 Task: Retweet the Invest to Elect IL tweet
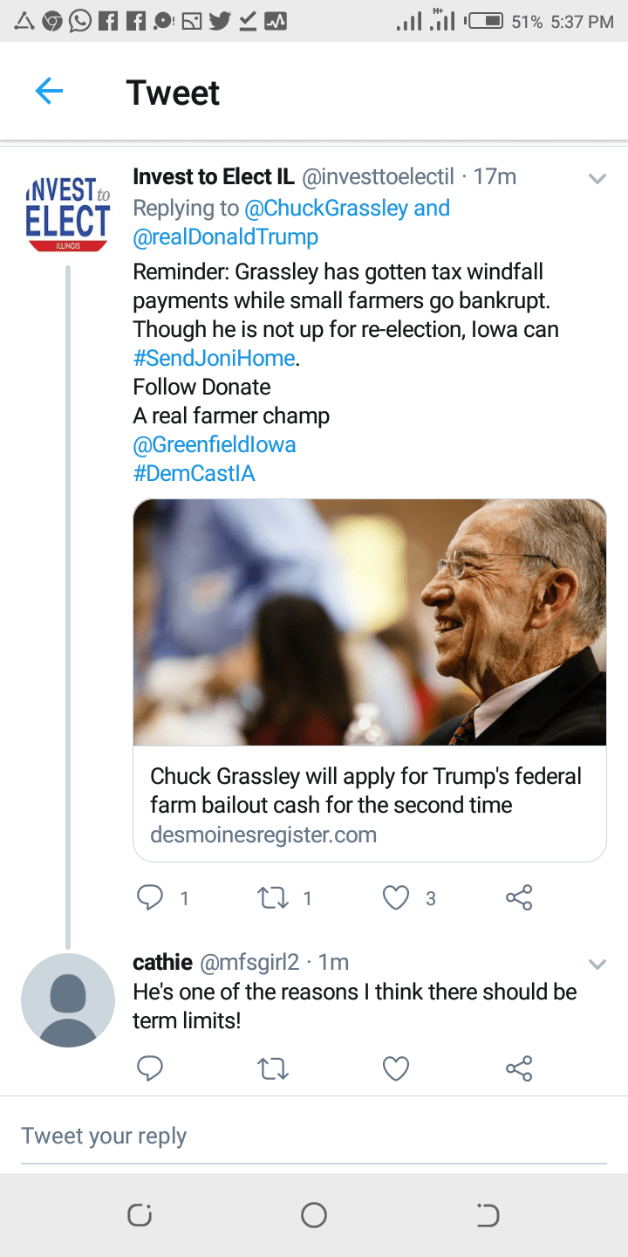pyautogui.click(x=273, y=897)
